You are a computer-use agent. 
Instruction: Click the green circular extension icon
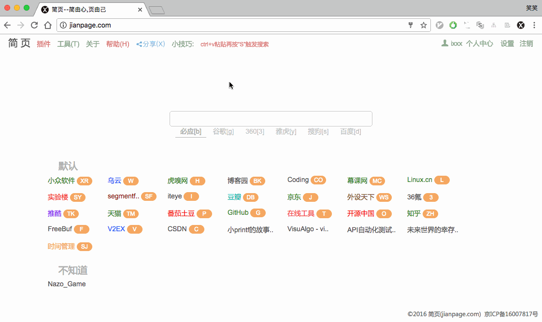click(x=453, y=25)
